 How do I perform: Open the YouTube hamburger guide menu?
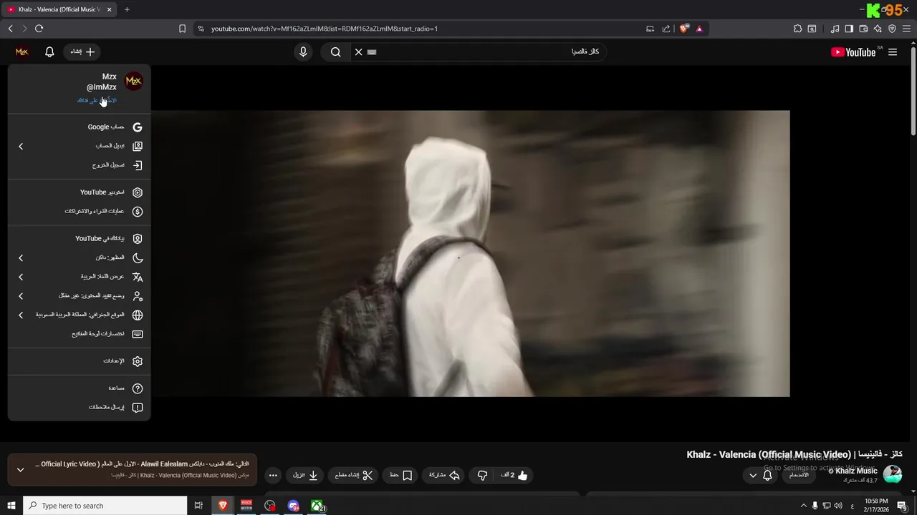(x=893, y=51)
